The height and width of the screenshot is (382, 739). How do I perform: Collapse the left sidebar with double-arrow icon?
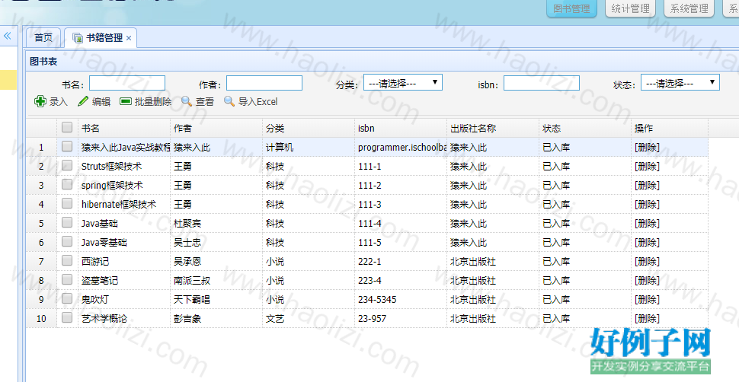[7, 36]
